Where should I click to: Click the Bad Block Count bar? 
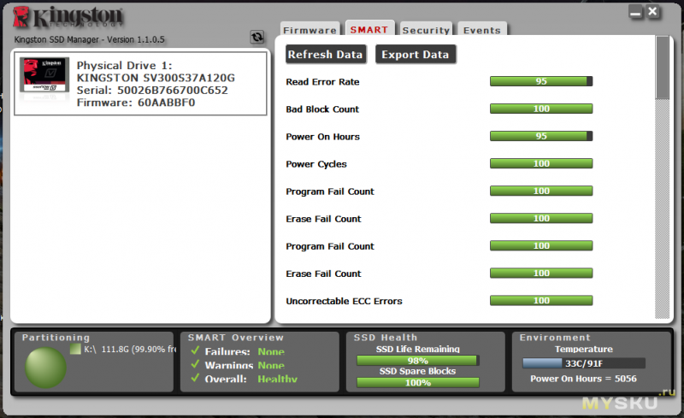tap(541, 109)
